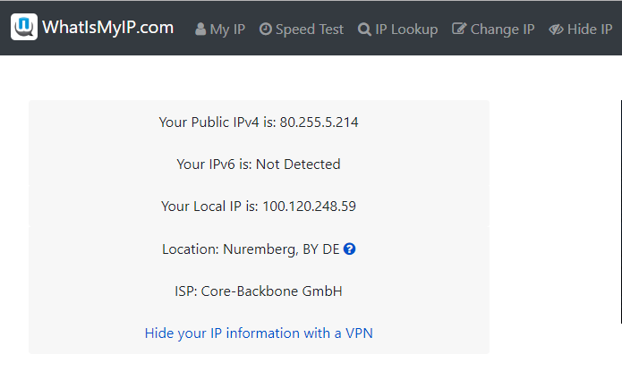Screen dimensions: 622x371
Task: Click the WhatIsMyIP speech-bubble logo icon
Action: pos(24,27)
